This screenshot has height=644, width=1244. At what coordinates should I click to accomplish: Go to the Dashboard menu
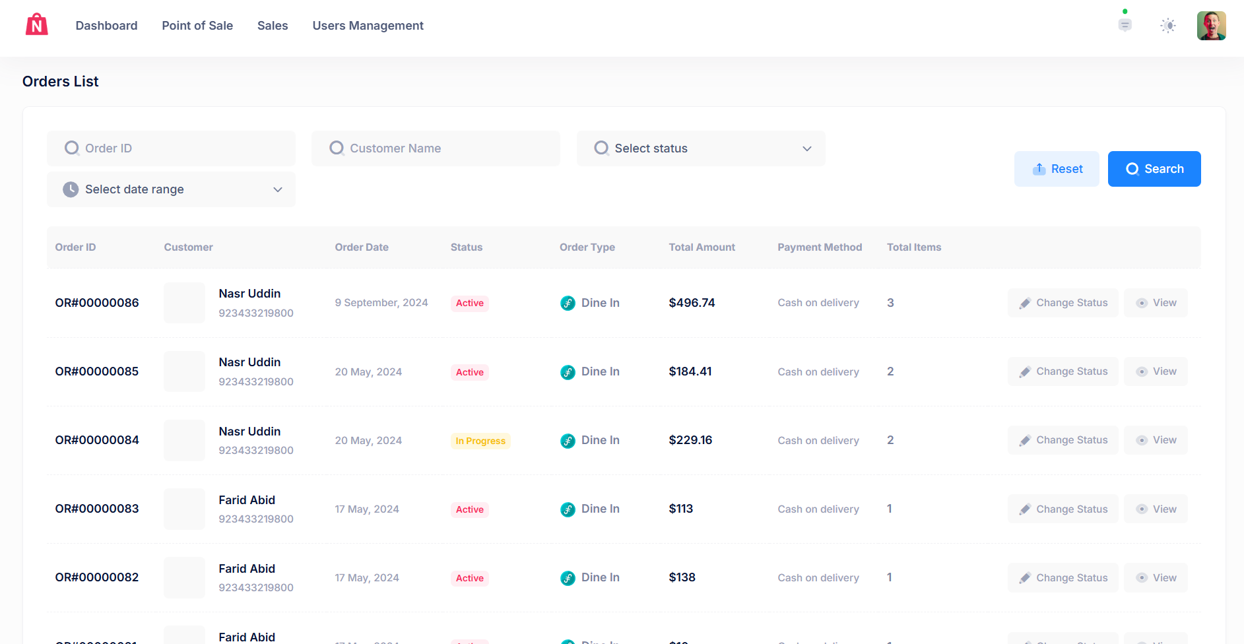coord(106,26)
